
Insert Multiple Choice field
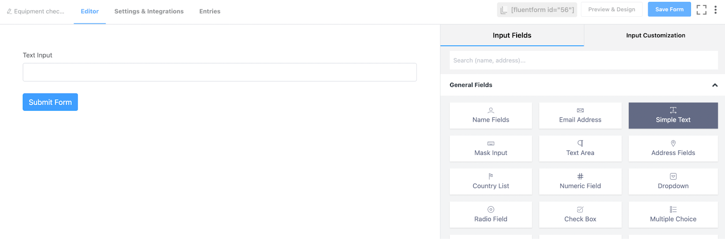[673, 215]
